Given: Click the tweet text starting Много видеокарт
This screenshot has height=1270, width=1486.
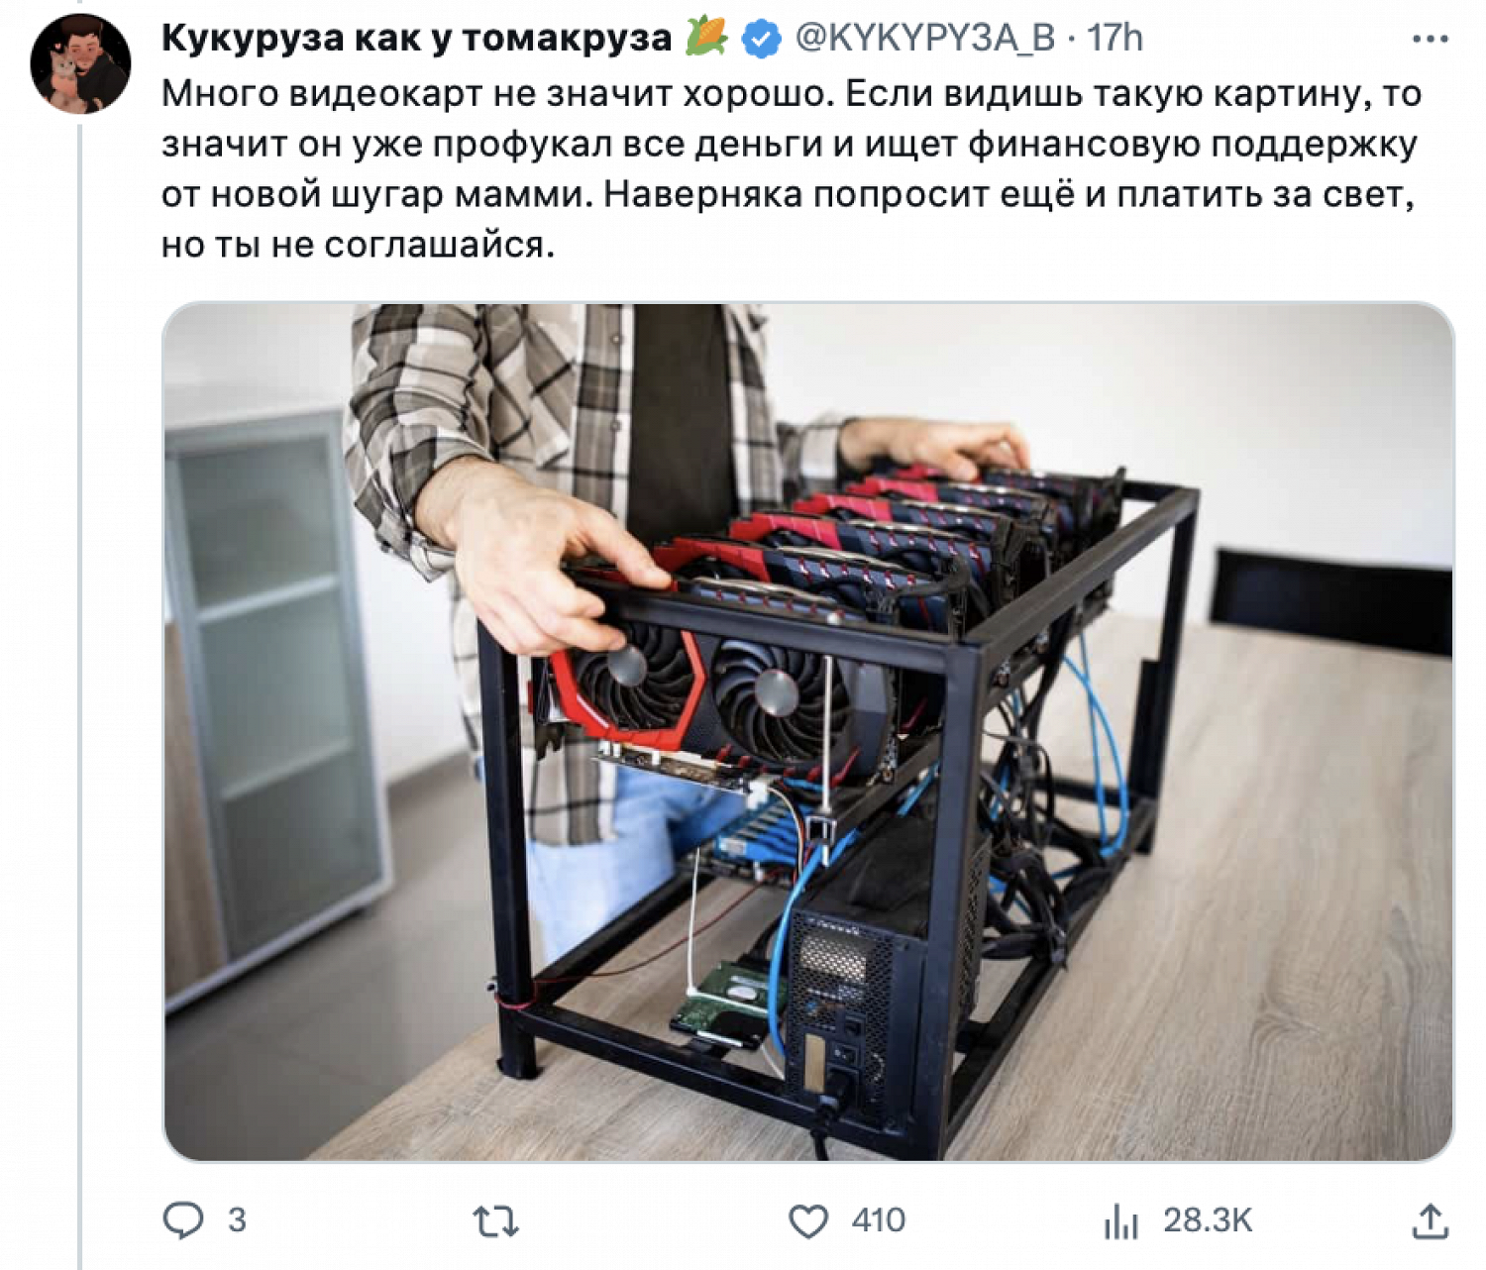Looking at the screenshot, I should (x=792, y=168).
